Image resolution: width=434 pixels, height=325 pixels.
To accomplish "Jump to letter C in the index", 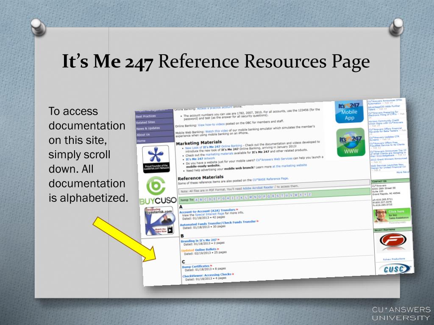I will coord(206,199).
